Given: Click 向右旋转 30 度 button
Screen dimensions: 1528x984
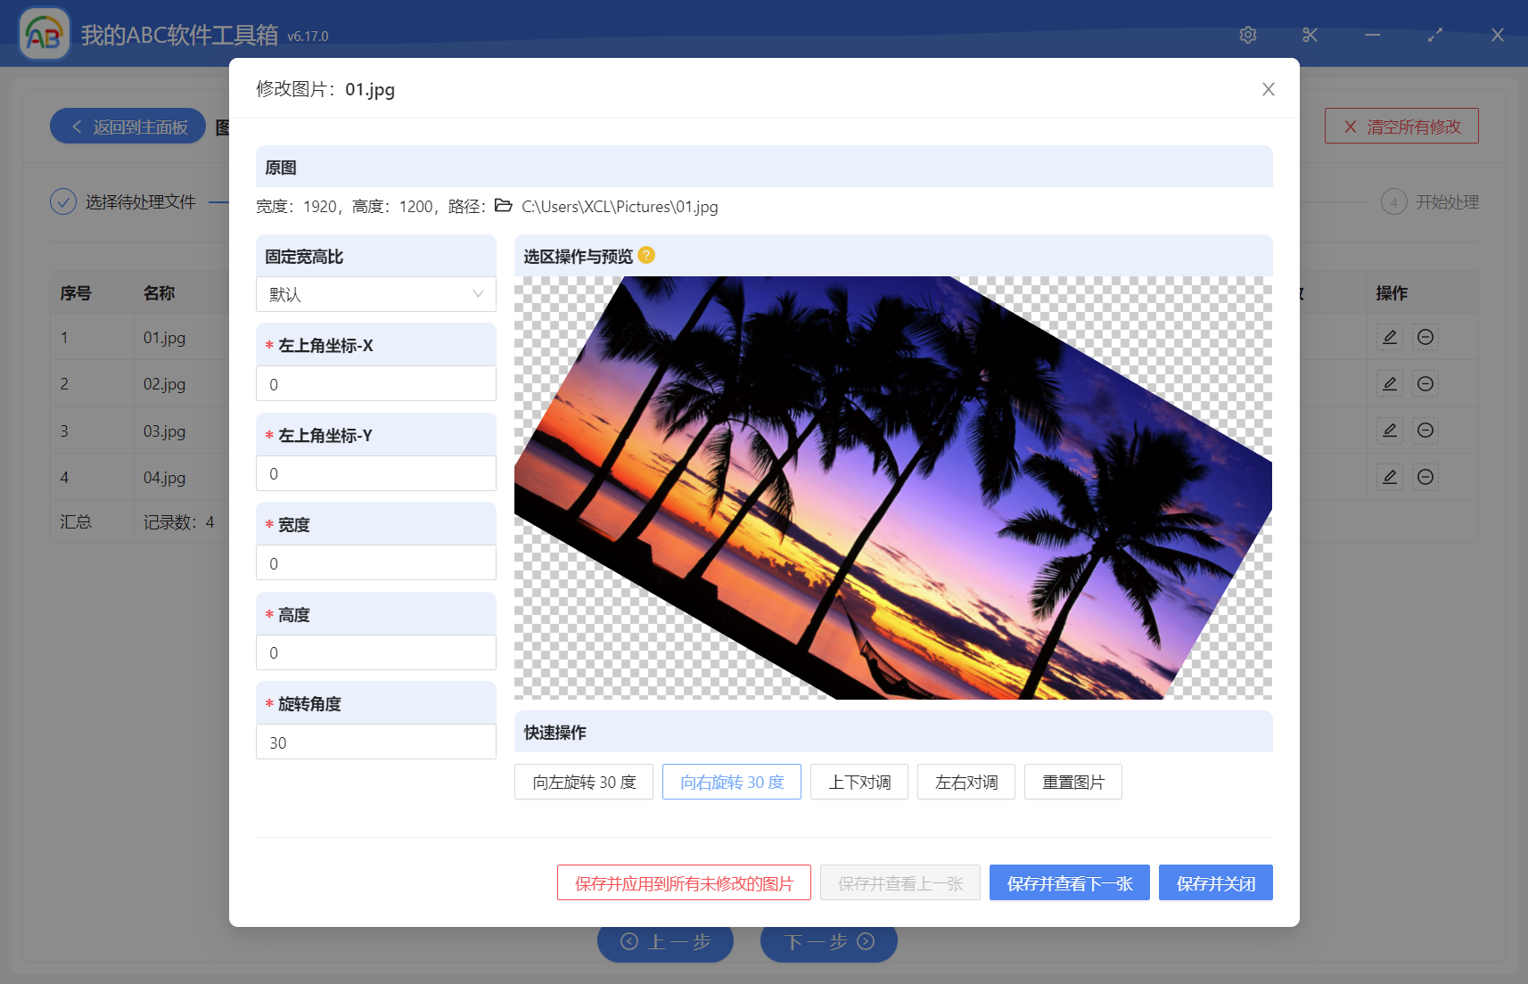Looking at the screenshot, I should (732, 782).
